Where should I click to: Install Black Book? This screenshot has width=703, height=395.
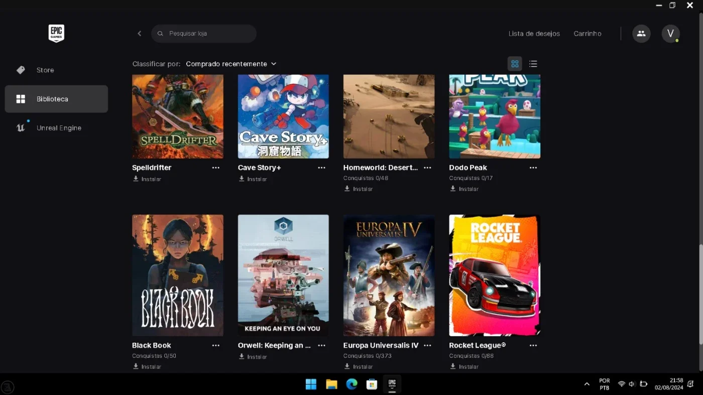[147, 366]
